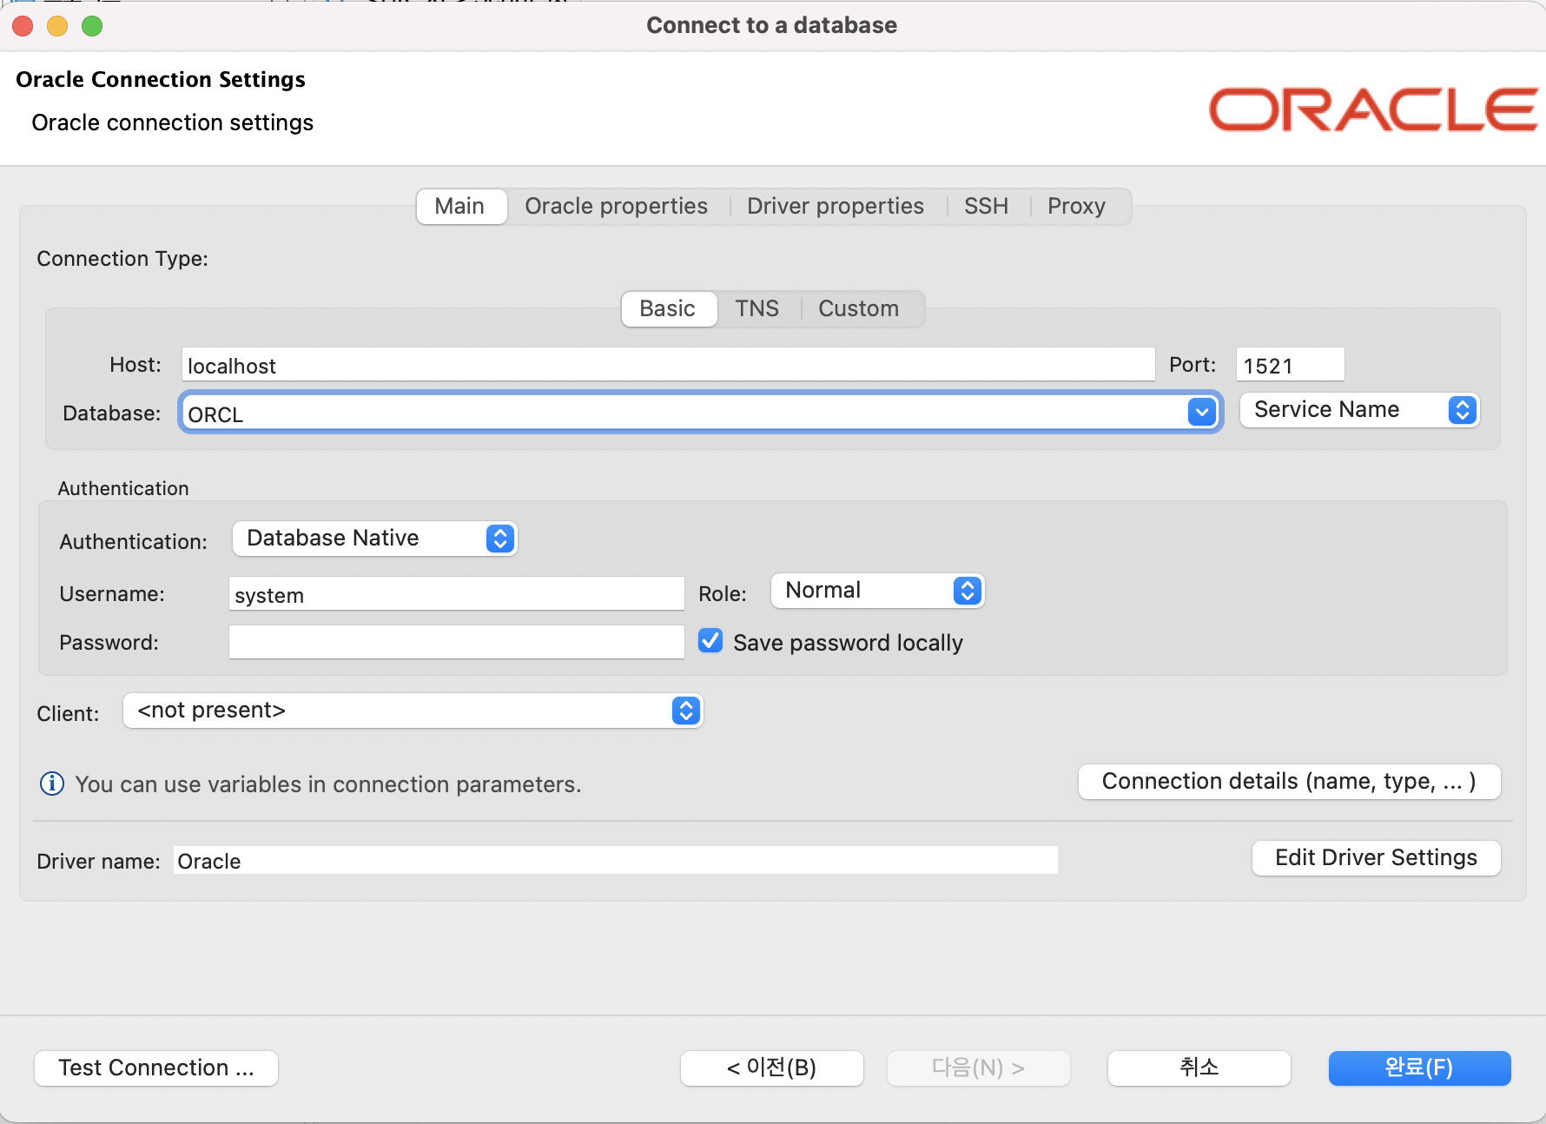This screenshot has width=1546, height=1124.
Task: Click the Username field containing system
Action: (x=457, y=594)
